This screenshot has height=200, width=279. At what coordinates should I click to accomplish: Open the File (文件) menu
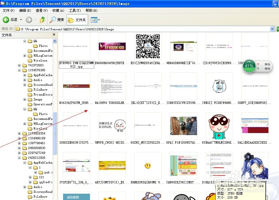[x=9, y=11]
